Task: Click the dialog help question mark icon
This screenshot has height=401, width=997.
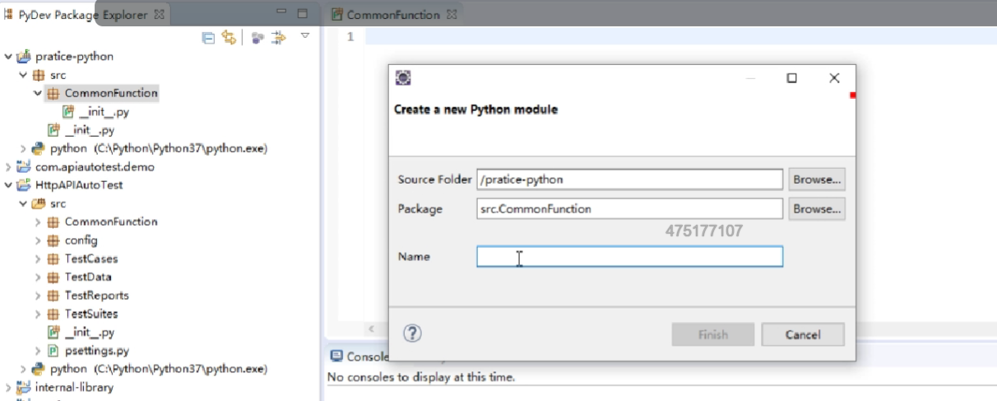Action: 412,333
